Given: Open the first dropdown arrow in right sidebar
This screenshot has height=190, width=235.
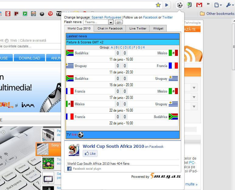Looking at the screenshot, I should (194, 88).
